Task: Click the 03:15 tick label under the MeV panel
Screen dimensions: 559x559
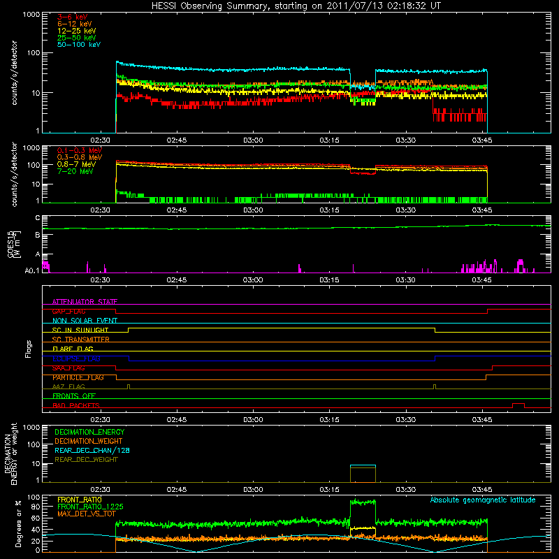Action: coord(329,210)
